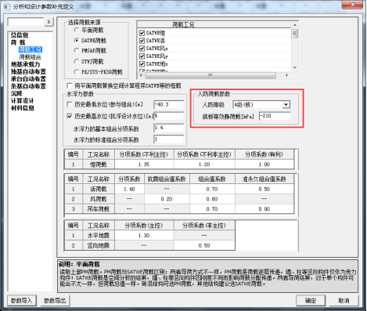
Task: Open 人防等级 dropdown
Action: point(286,105)
